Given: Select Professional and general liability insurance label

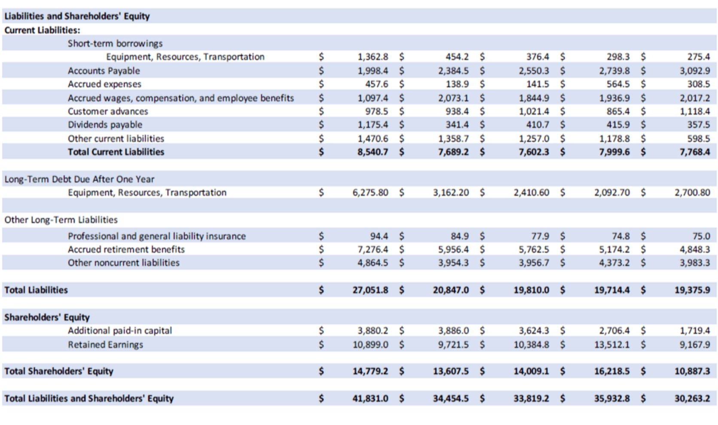Looking at the screenshot, I should (156, 236).
